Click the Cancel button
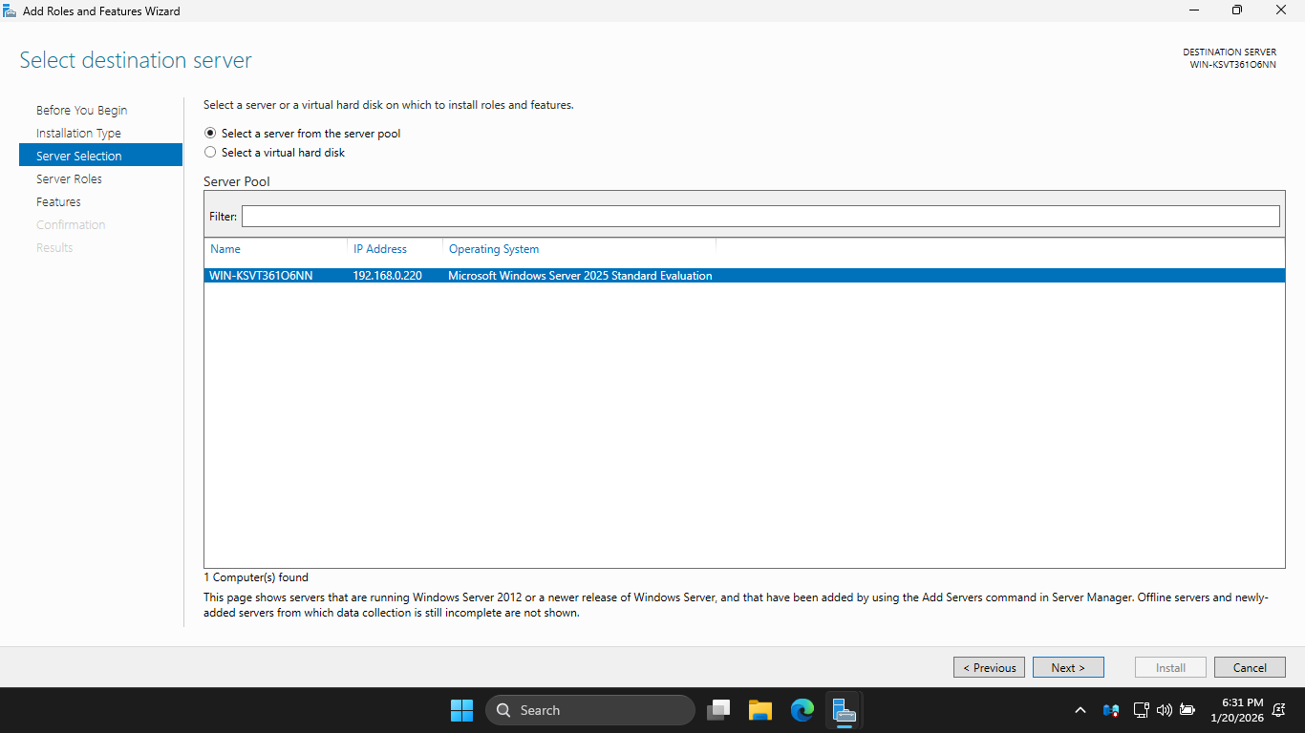This screenshot has height=733, width=1305. click(1250, 667)
